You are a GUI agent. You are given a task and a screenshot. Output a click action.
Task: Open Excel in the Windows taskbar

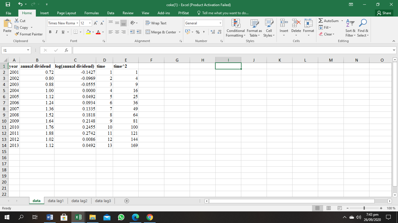(x=78, y=217)
